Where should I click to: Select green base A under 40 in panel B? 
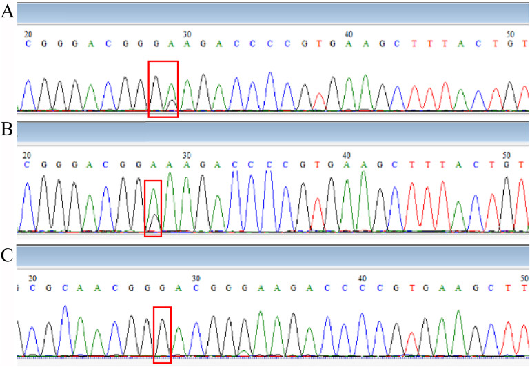click(x=347, y=165)
